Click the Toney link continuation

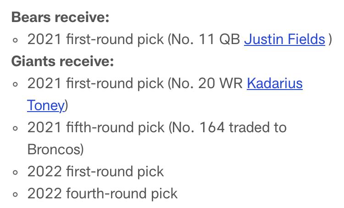(46, 106)
